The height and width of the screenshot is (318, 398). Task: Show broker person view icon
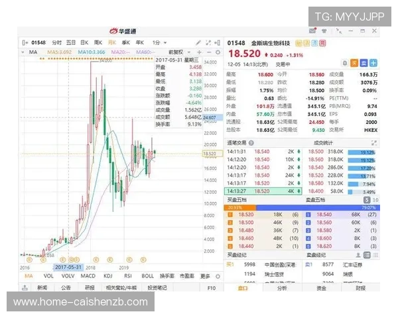pos(358,255)
